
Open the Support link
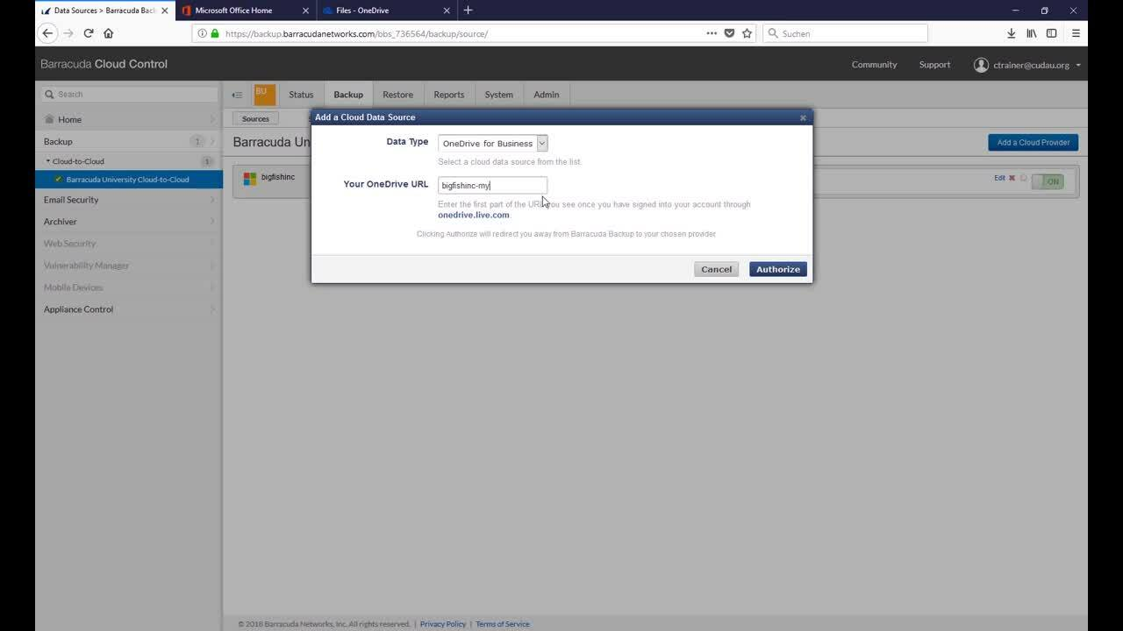pos(934,65)
